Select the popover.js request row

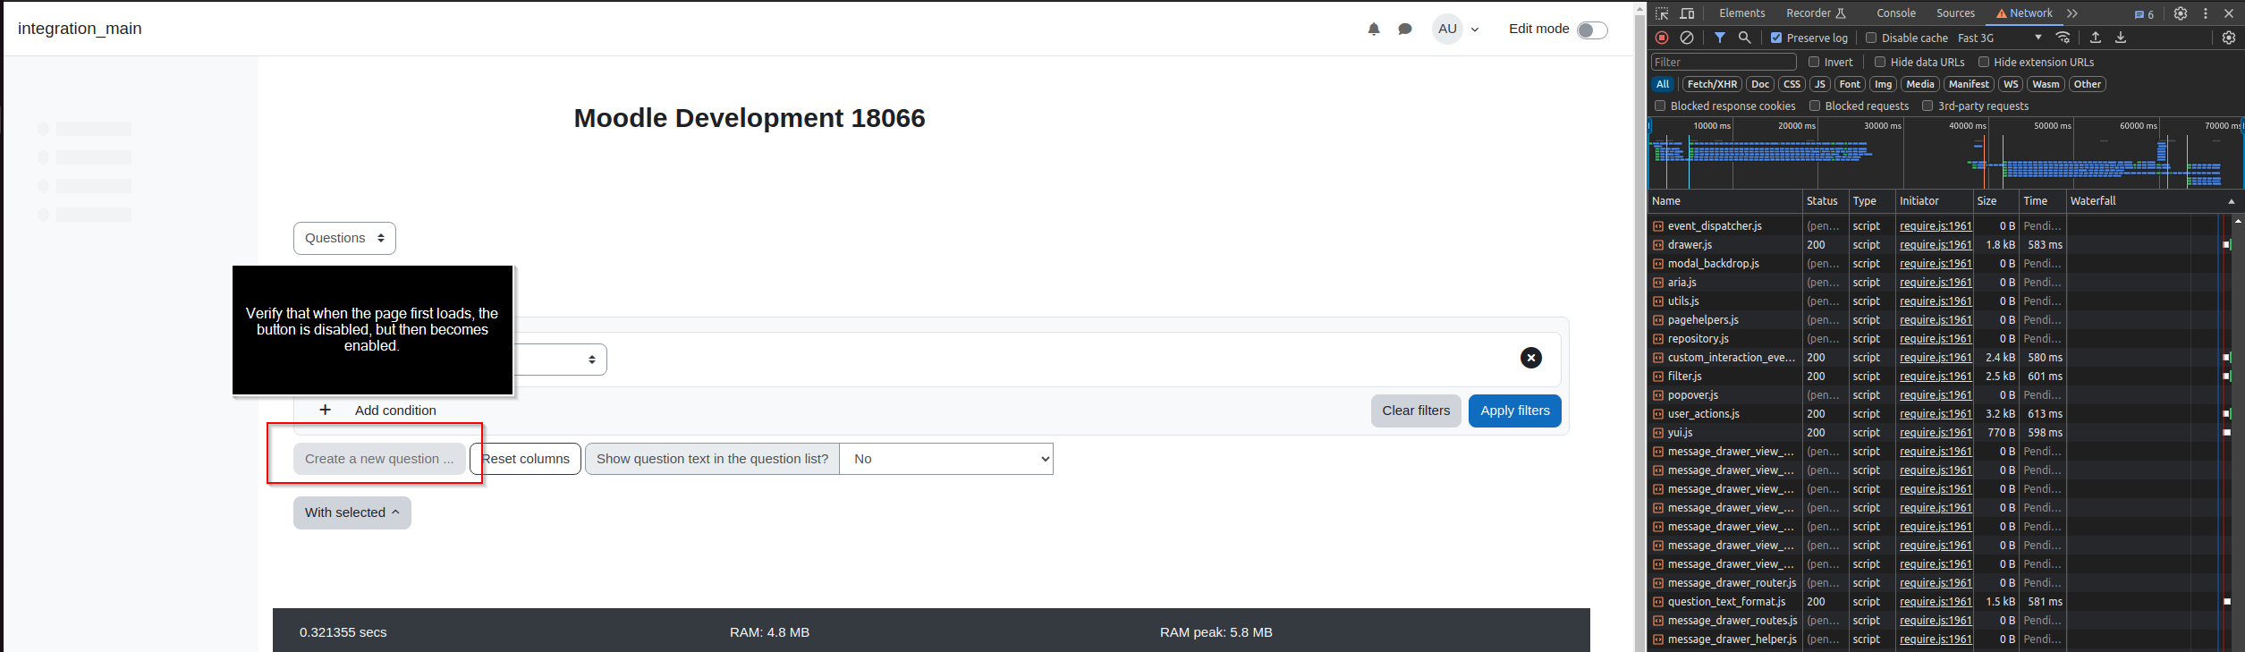pos(1942,395)
